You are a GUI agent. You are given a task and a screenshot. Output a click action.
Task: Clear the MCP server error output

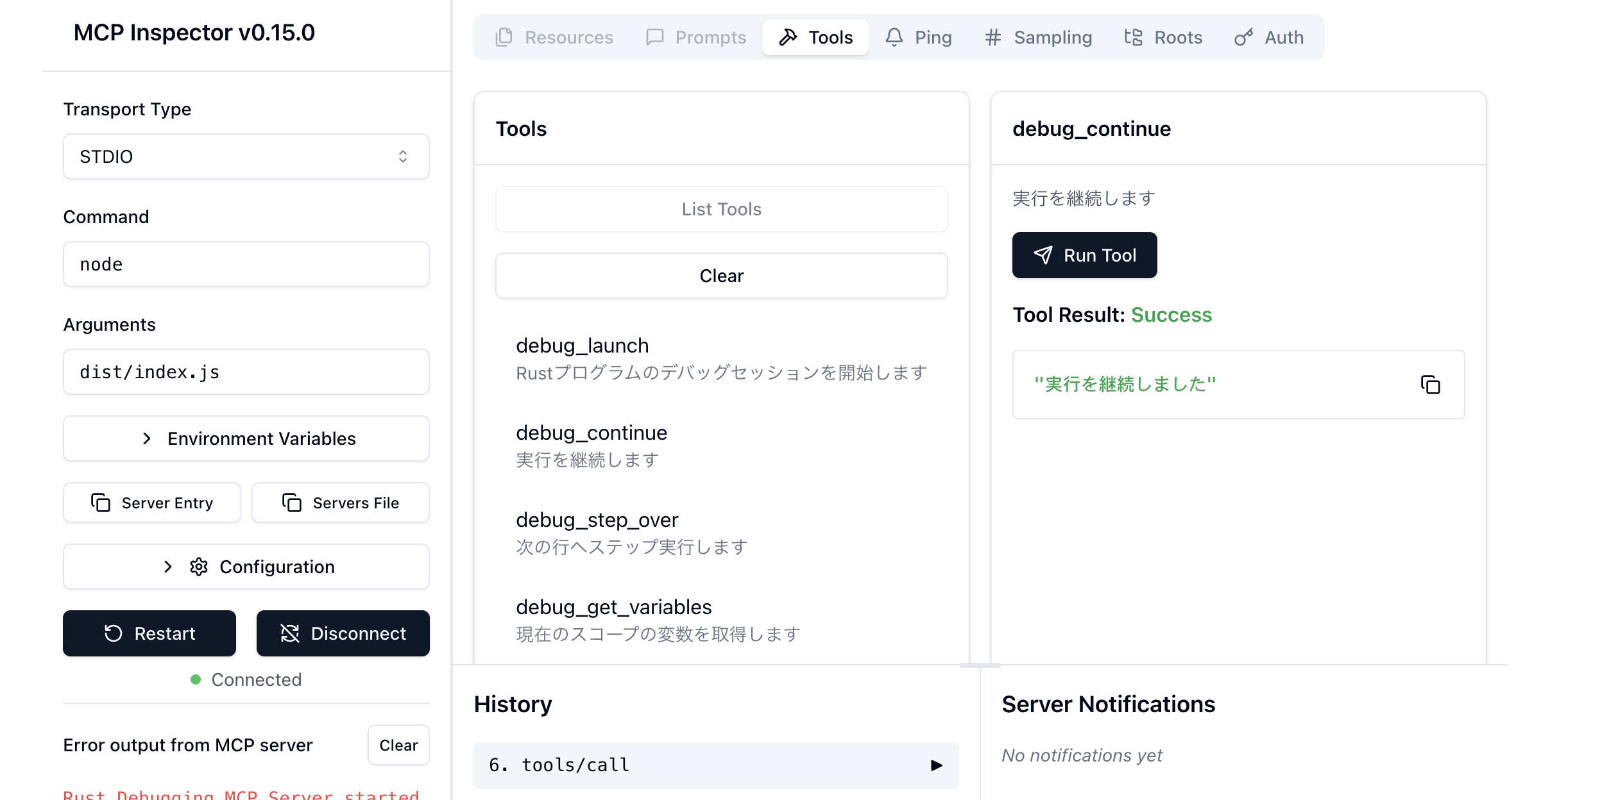pos(398,745)
